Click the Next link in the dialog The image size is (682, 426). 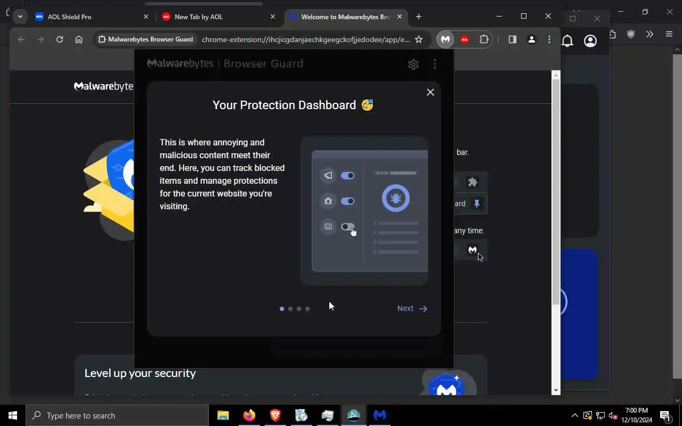click(x=412, y=308)
